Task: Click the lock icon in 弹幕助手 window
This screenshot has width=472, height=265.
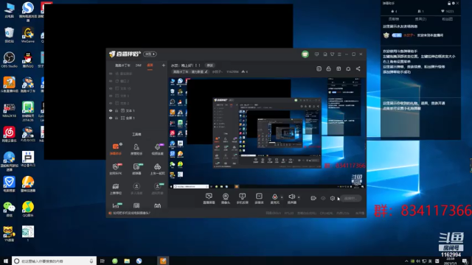Action: pos(449,3)
